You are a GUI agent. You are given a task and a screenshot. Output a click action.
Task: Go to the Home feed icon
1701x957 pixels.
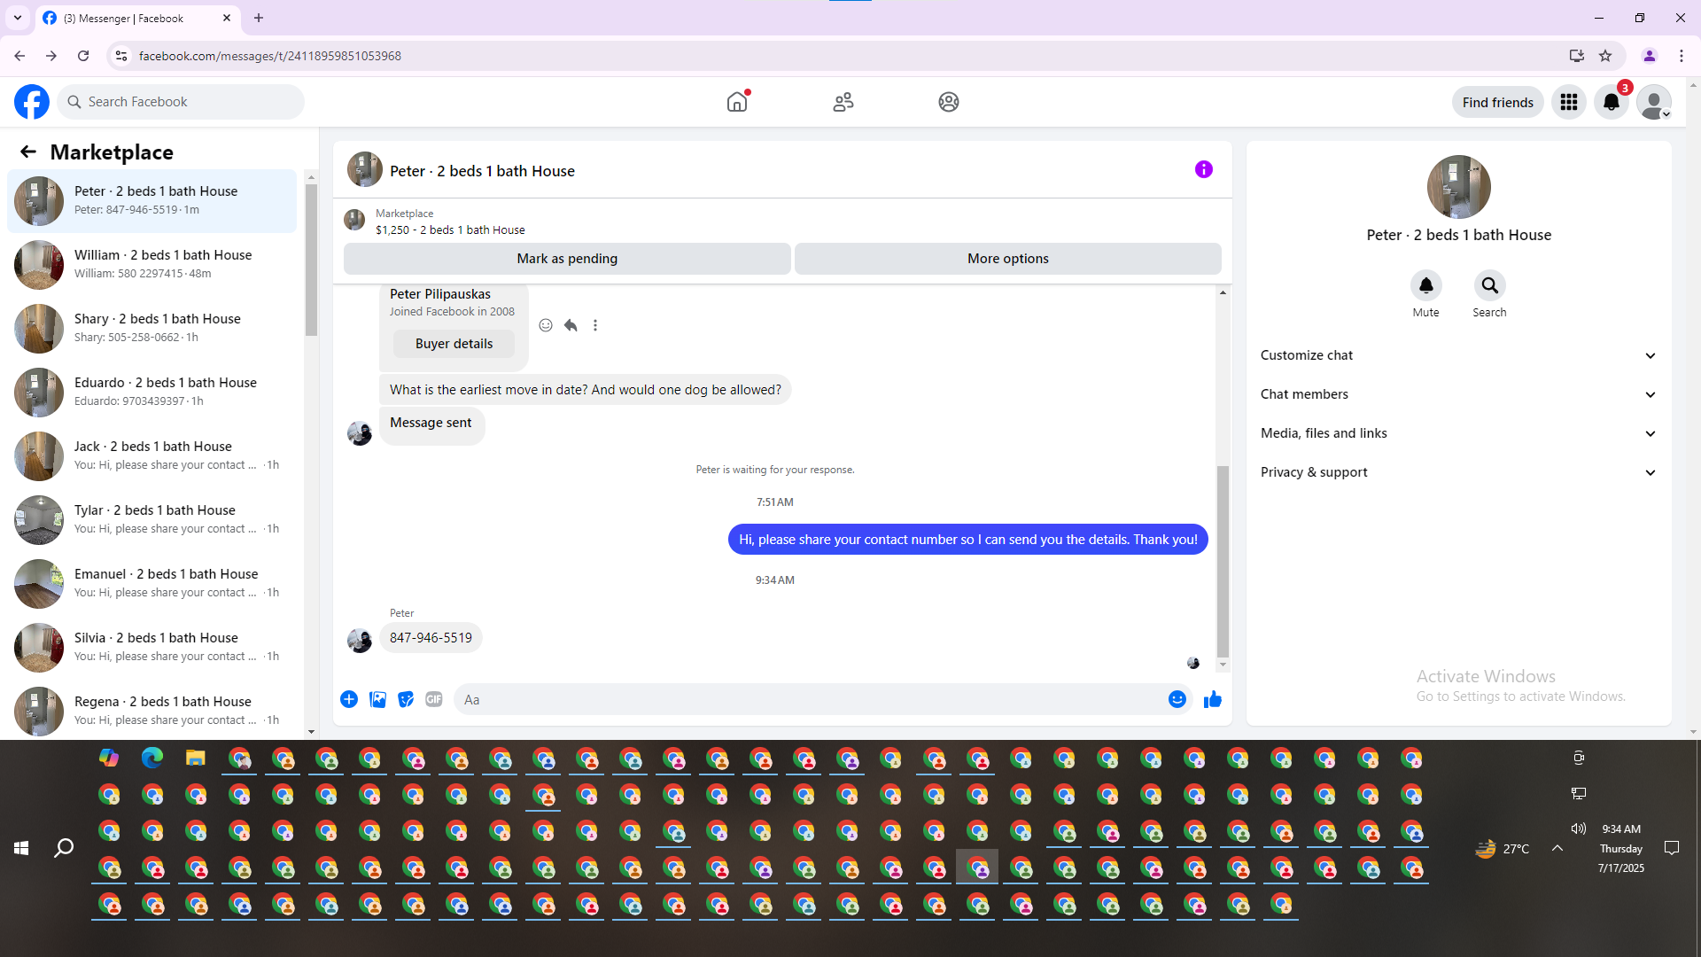pyautogui.click(x=737, y=102)
